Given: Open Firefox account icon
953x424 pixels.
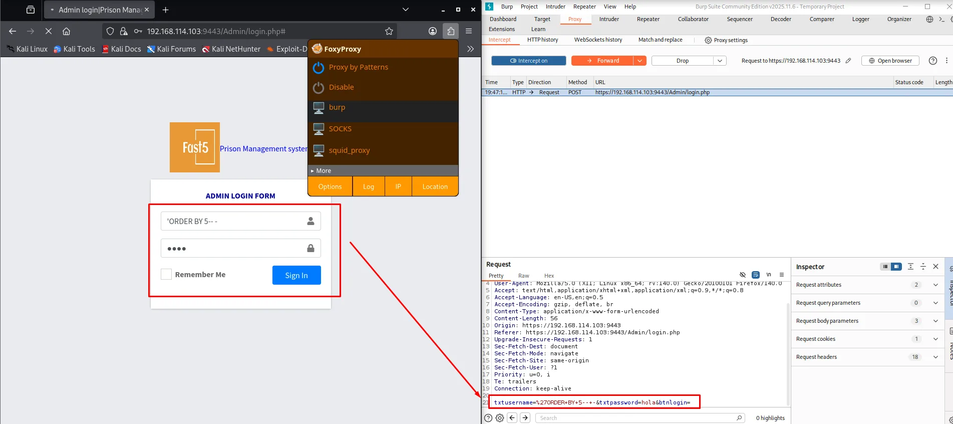Looking at the screenshot, I should [x=433, y=31].
